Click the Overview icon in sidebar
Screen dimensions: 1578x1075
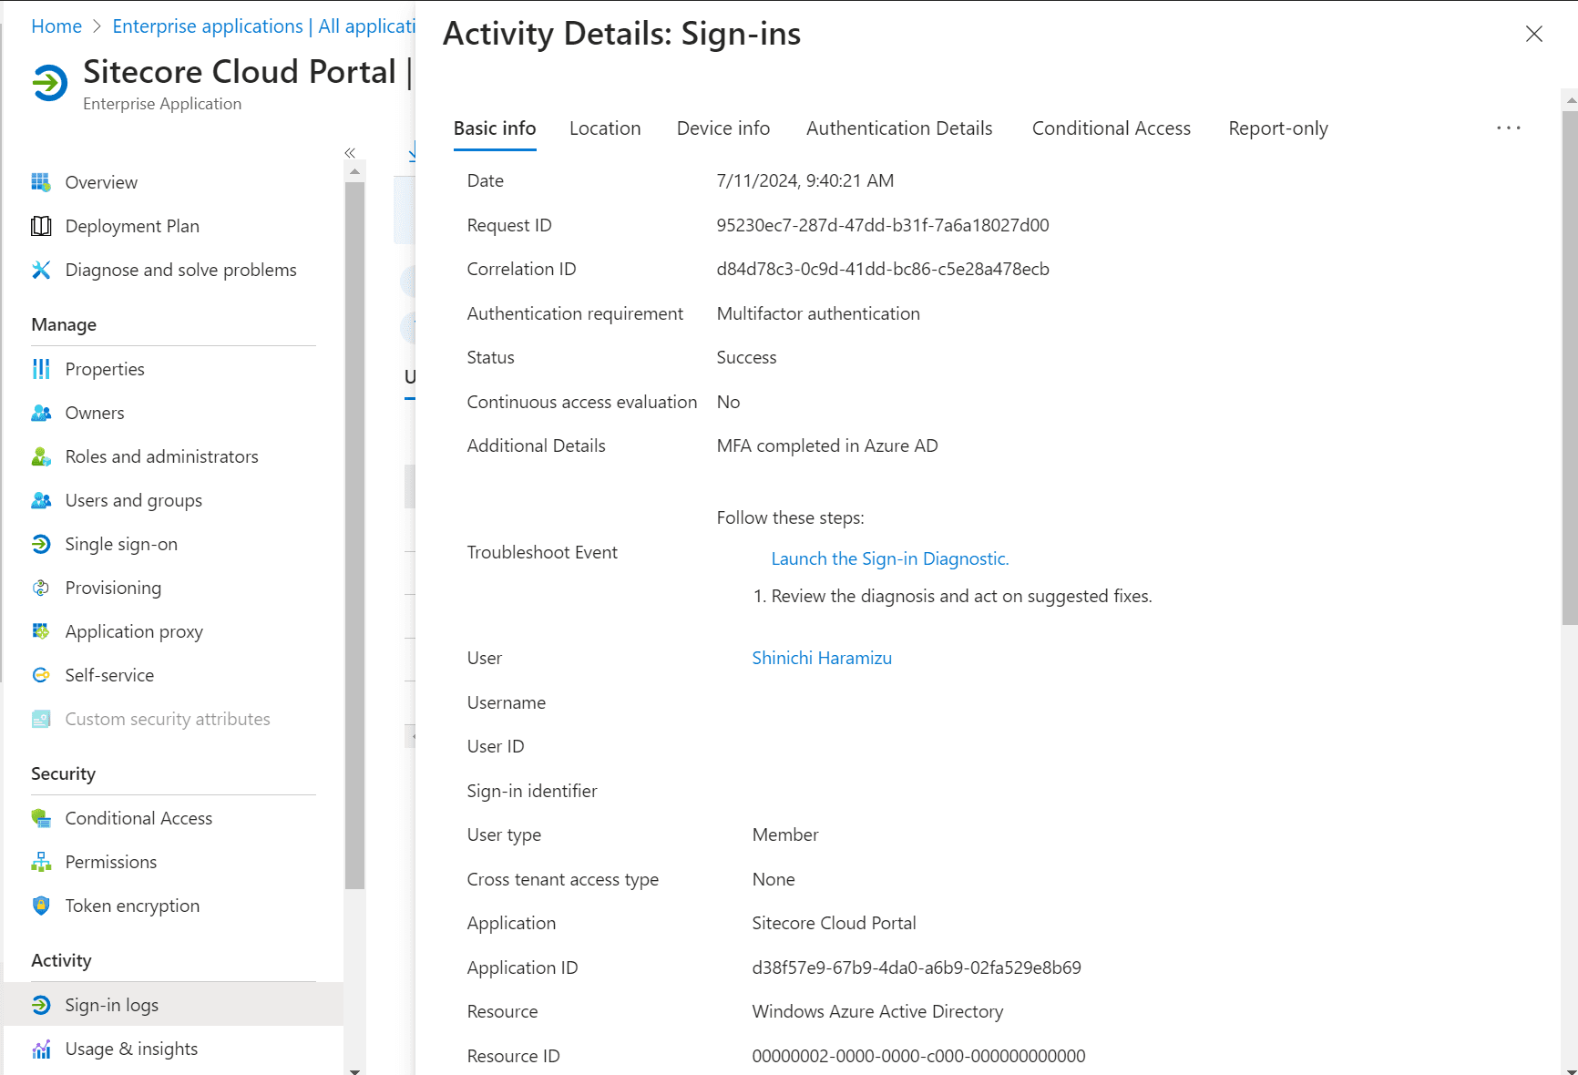click(41, 182)
